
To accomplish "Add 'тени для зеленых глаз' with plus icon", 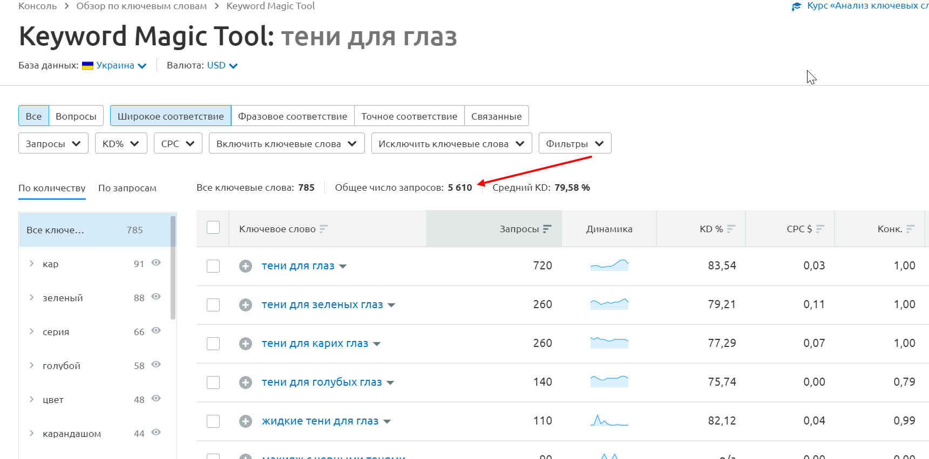I will tap(246, 305).
